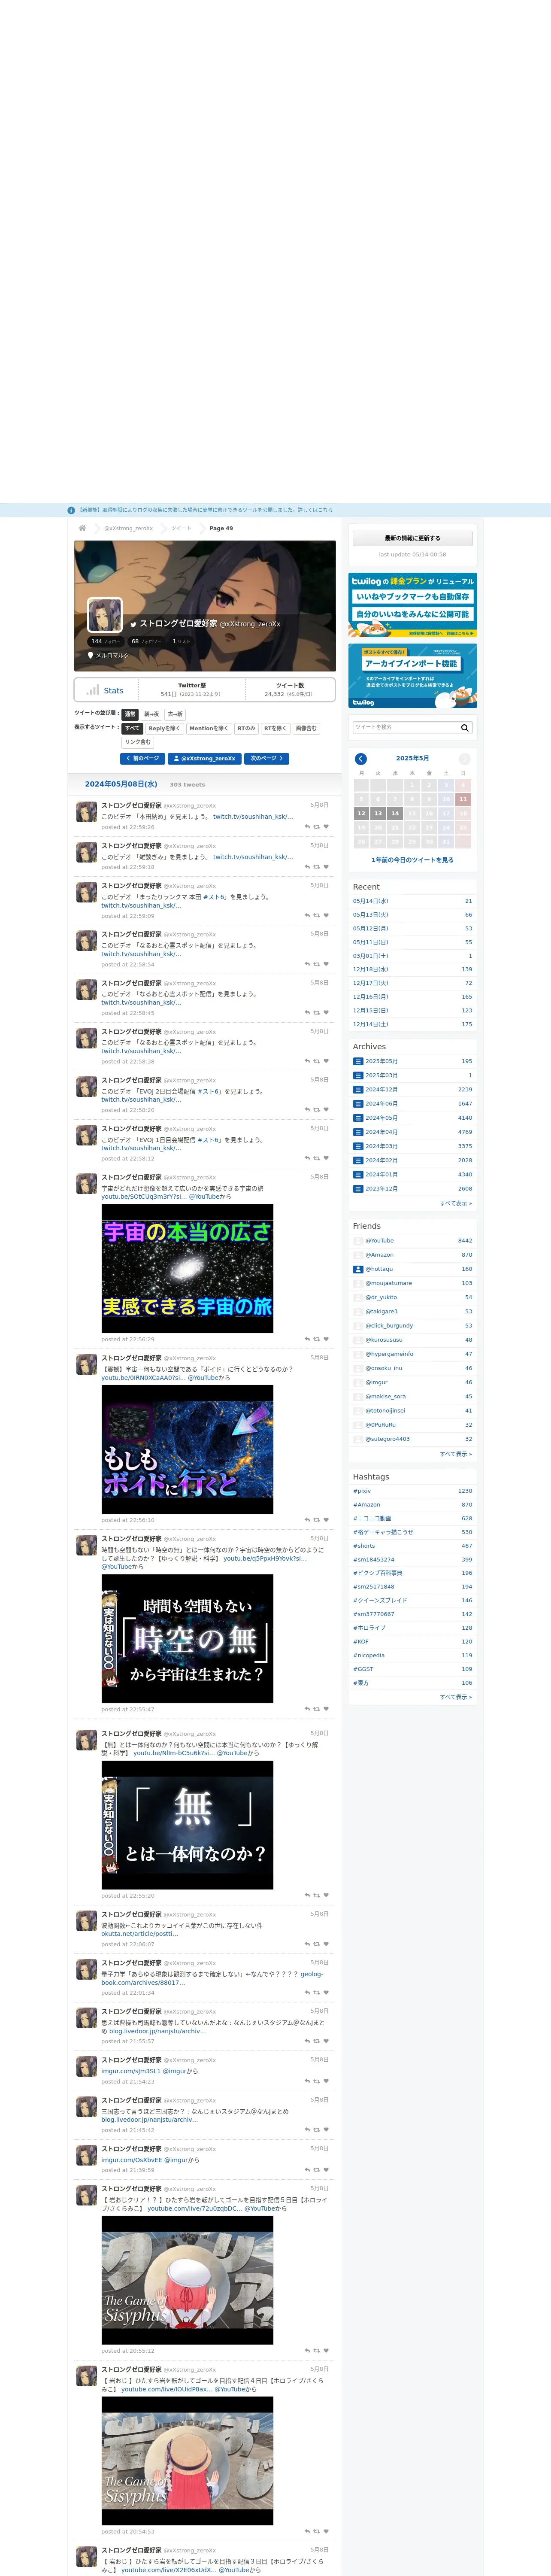Open 144 フォロー count
Image resolution: width=551 pixels, height=2576 pixels.
click(x=105, y=641)
